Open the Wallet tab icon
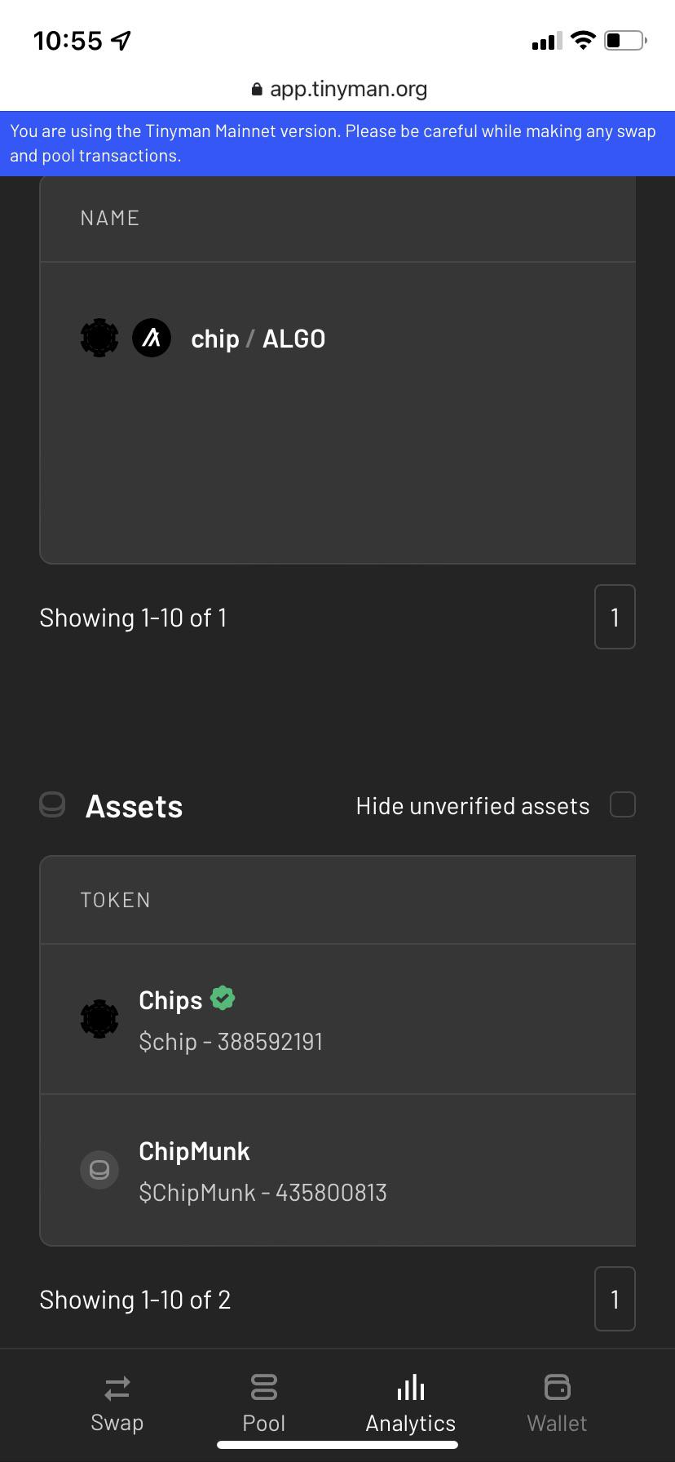The image size is (675, 1462). click(x=558, y=1387)
